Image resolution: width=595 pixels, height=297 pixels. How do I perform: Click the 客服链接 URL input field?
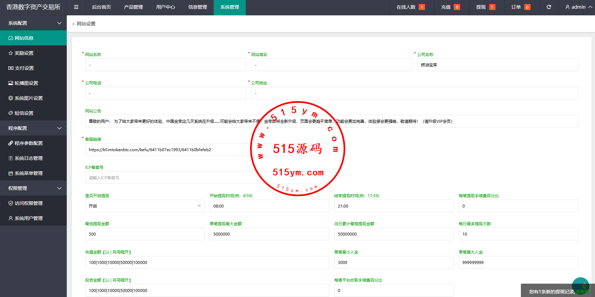click(167, 150)
